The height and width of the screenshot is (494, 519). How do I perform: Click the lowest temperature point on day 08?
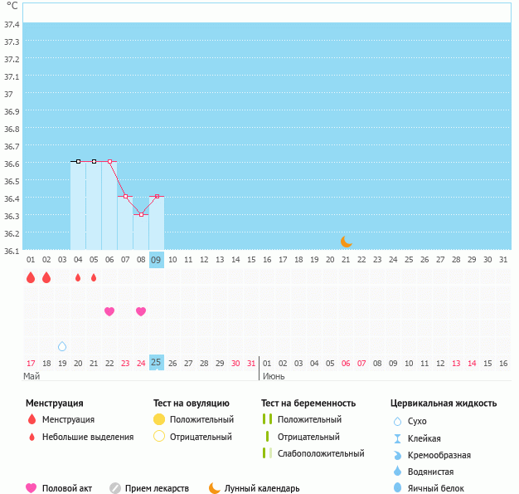[x=141, y=214]
